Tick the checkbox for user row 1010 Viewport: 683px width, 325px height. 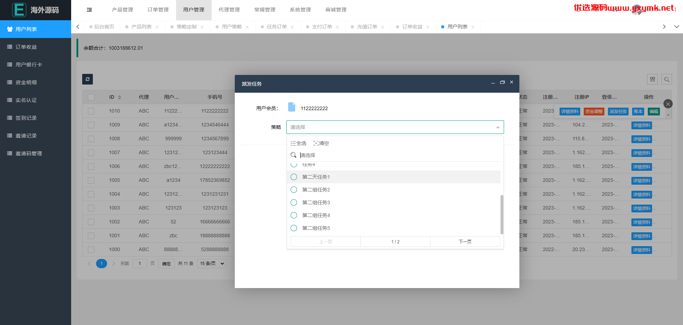[91, 111]
